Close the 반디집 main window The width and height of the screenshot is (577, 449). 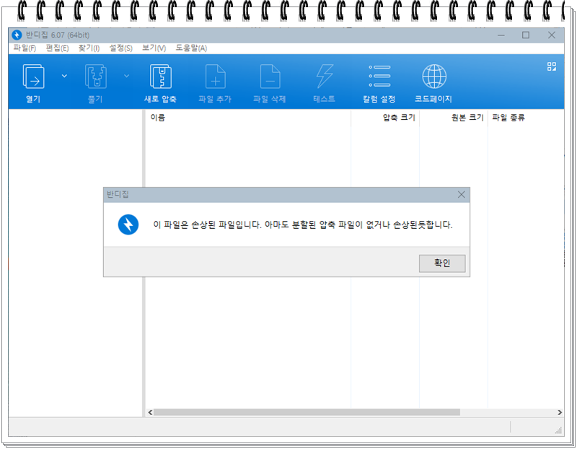click(552, 35)
